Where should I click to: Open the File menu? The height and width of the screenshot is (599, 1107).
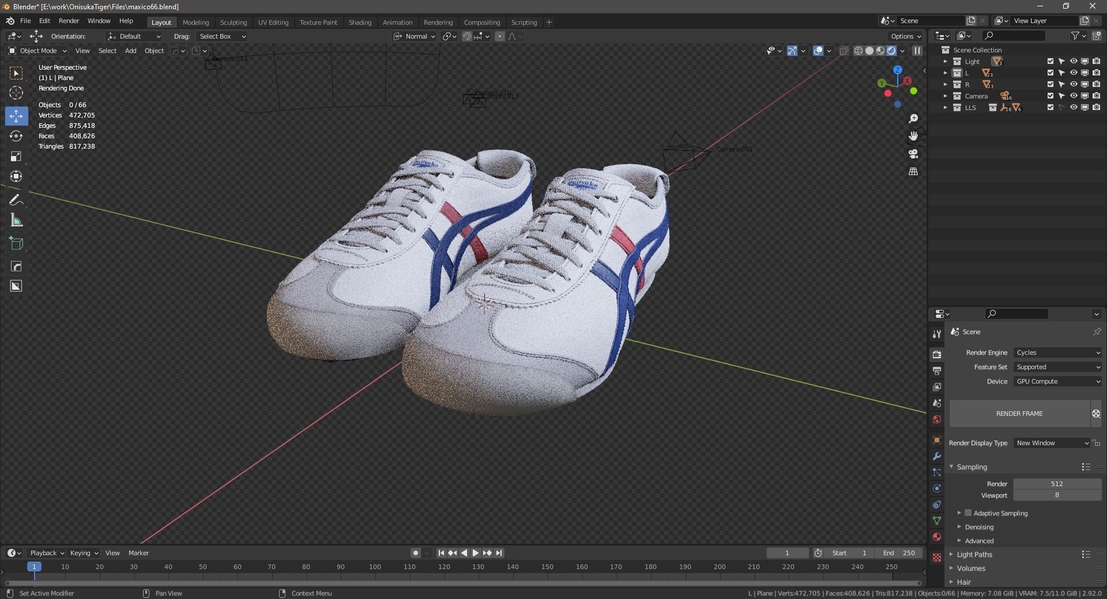point(25,21)
